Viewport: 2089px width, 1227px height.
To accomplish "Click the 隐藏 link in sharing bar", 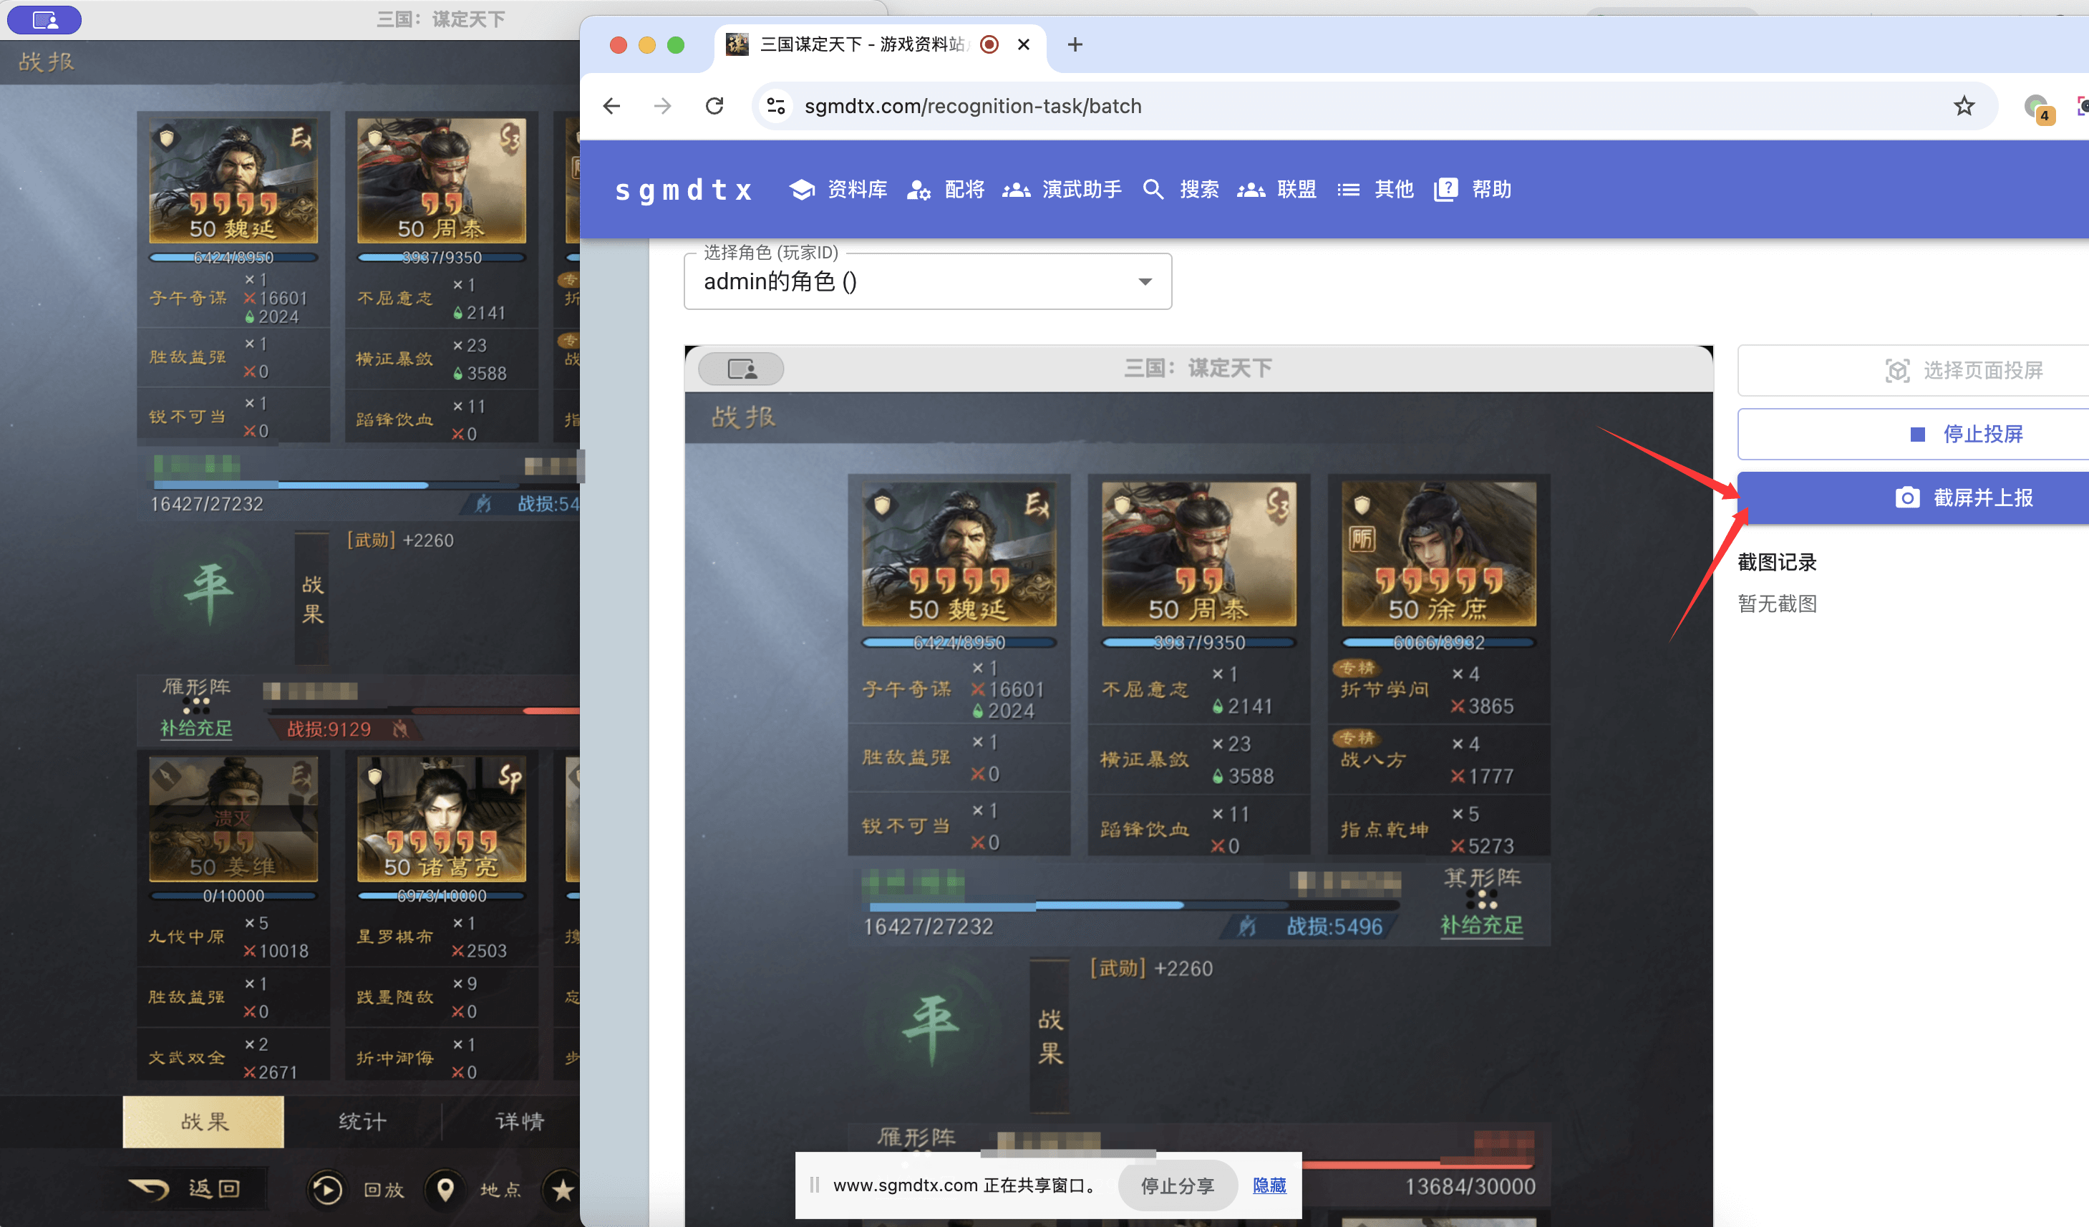I will 1269,1185.
